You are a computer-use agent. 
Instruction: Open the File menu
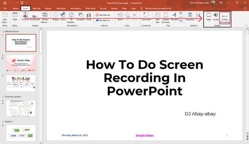5,8
